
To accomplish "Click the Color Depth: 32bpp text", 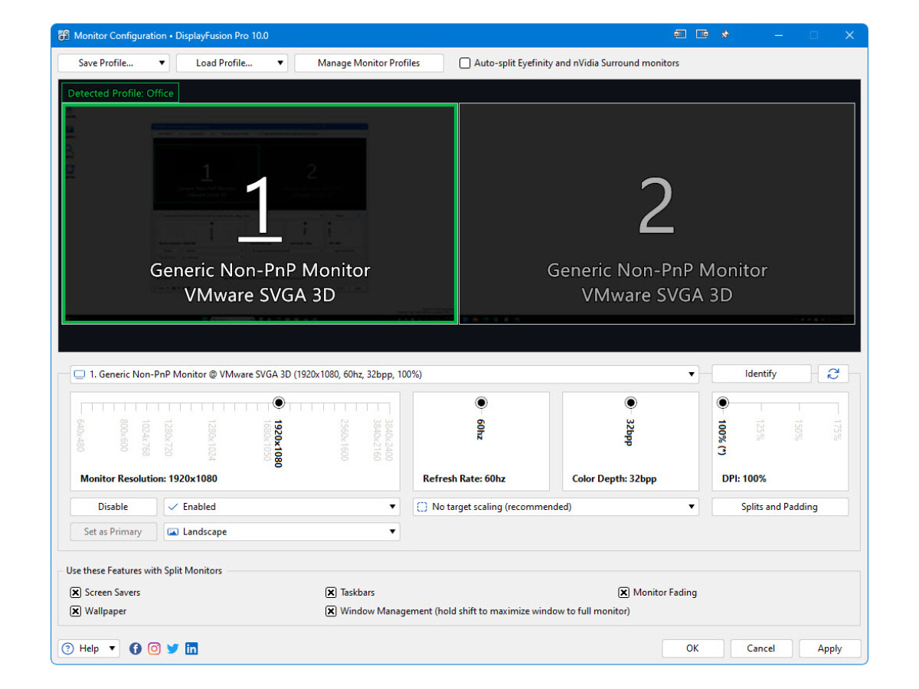I will point(614,478).
